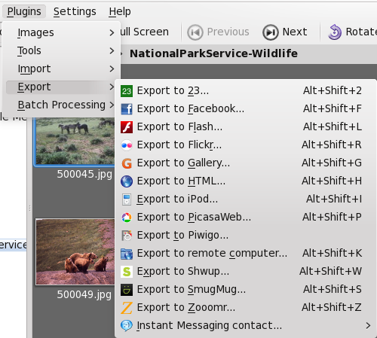Click the Flickr dots icon

point(127,145)
